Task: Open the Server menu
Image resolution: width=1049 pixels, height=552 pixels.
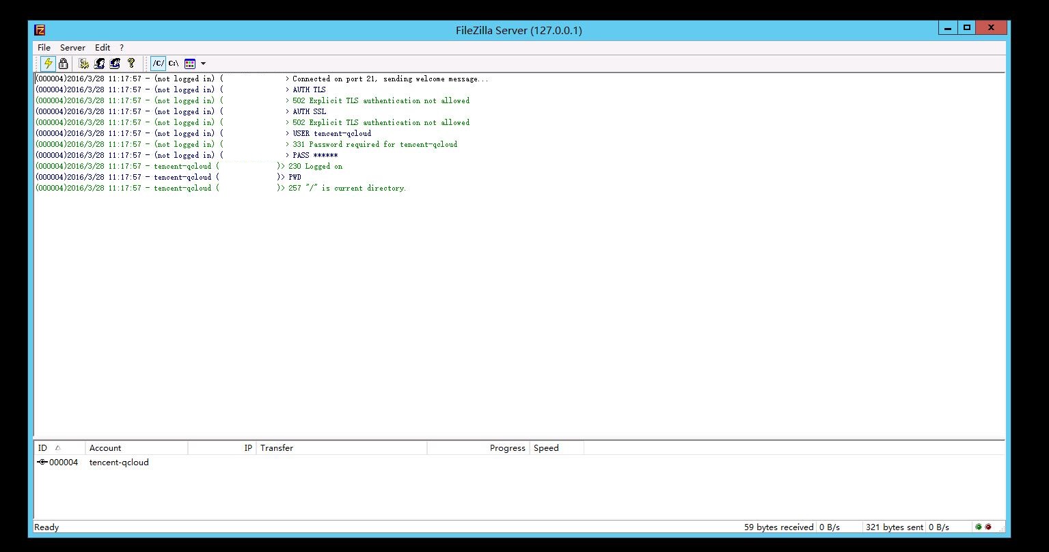Action: [x=72, y=48]
